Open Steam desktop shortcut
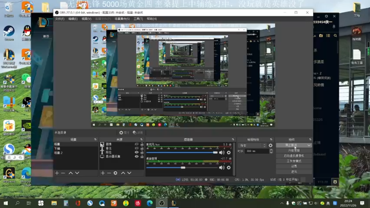The height and width of the screenshot is (208, 370). 9,33
